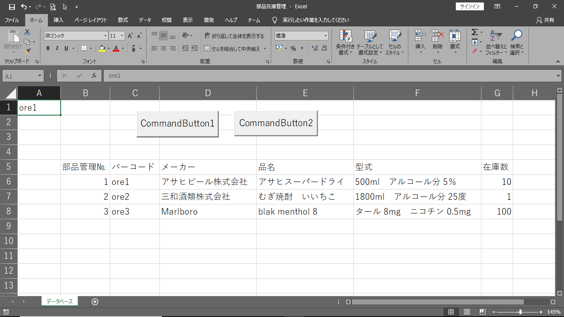
Task: Click the Format Painter brush icon
Action: [x=27, y=51]
